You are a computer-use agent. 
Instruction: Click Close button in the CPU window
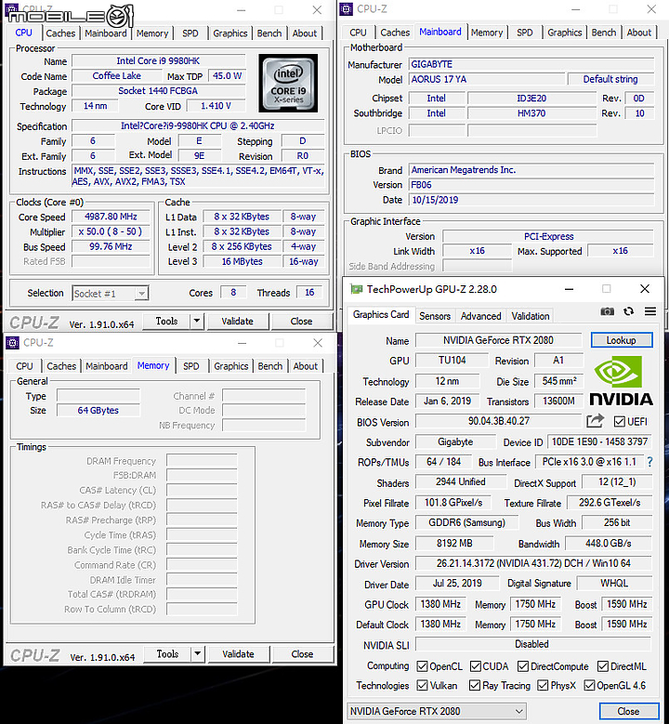point(301,321)
